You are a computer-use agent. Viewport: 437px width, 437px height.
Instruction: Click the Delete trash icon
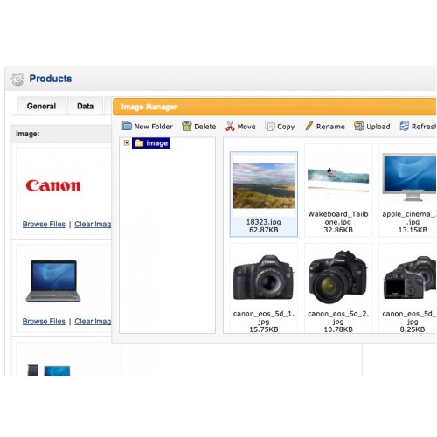pos(186,126)
